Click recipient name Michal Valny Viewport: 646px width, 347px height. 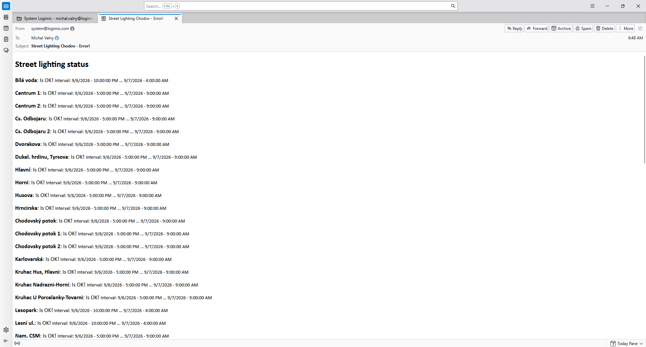pos(42,38)
